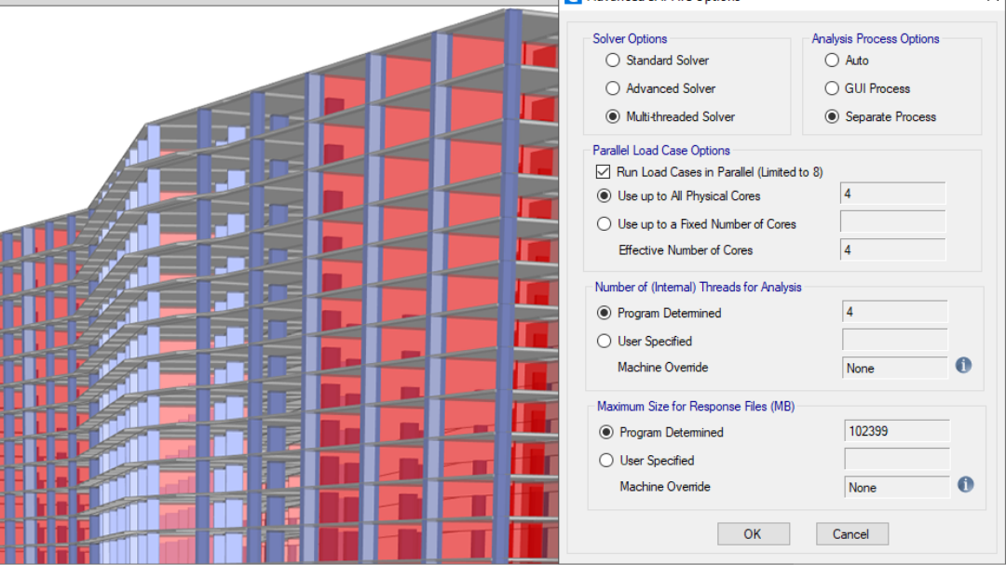Set the analysis process to Auto
This screenshot has height=565, width=1006.
tap(832, 61)
